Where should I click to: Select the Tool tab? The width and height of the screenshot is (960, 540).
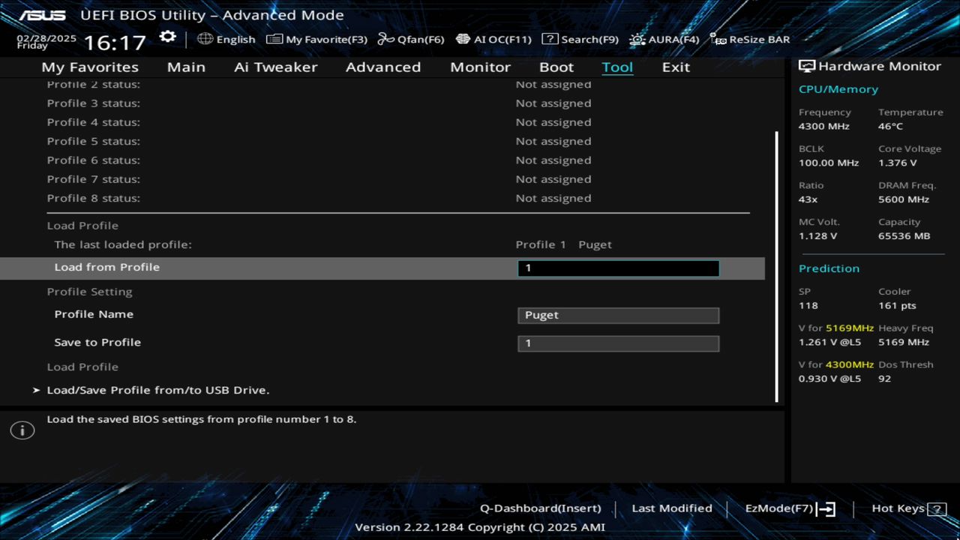617,67
